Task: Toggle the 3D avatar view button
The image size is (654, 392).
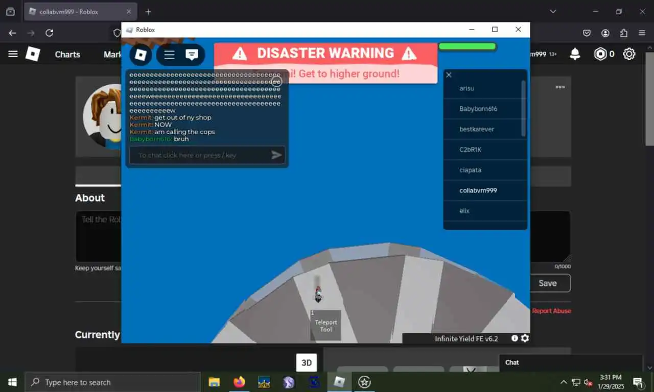Action: (x=307, y=363)
